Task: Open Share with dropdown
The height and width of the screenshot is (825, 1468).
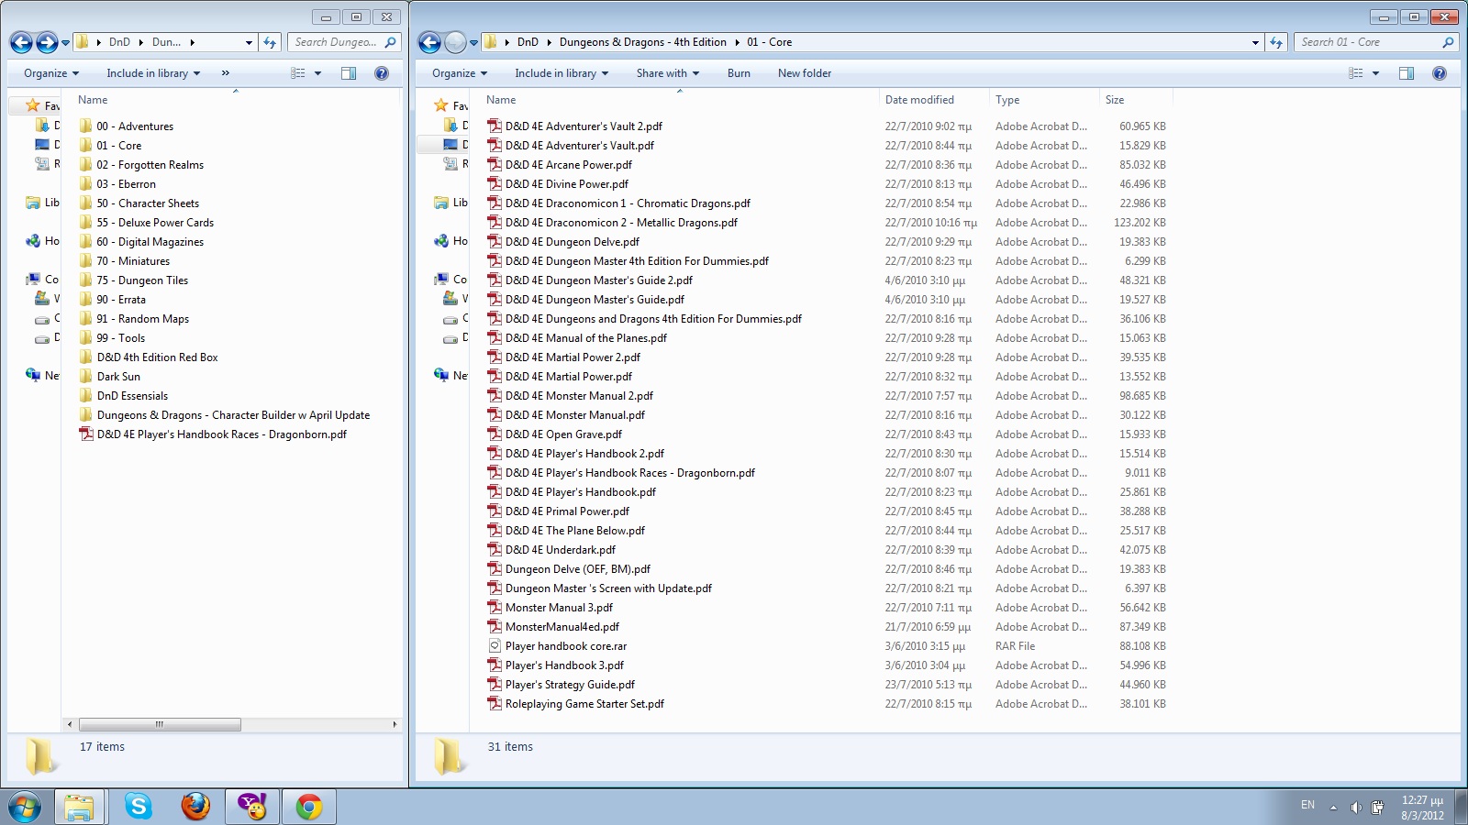Action: pyautogui.click(x=668, y=73)
